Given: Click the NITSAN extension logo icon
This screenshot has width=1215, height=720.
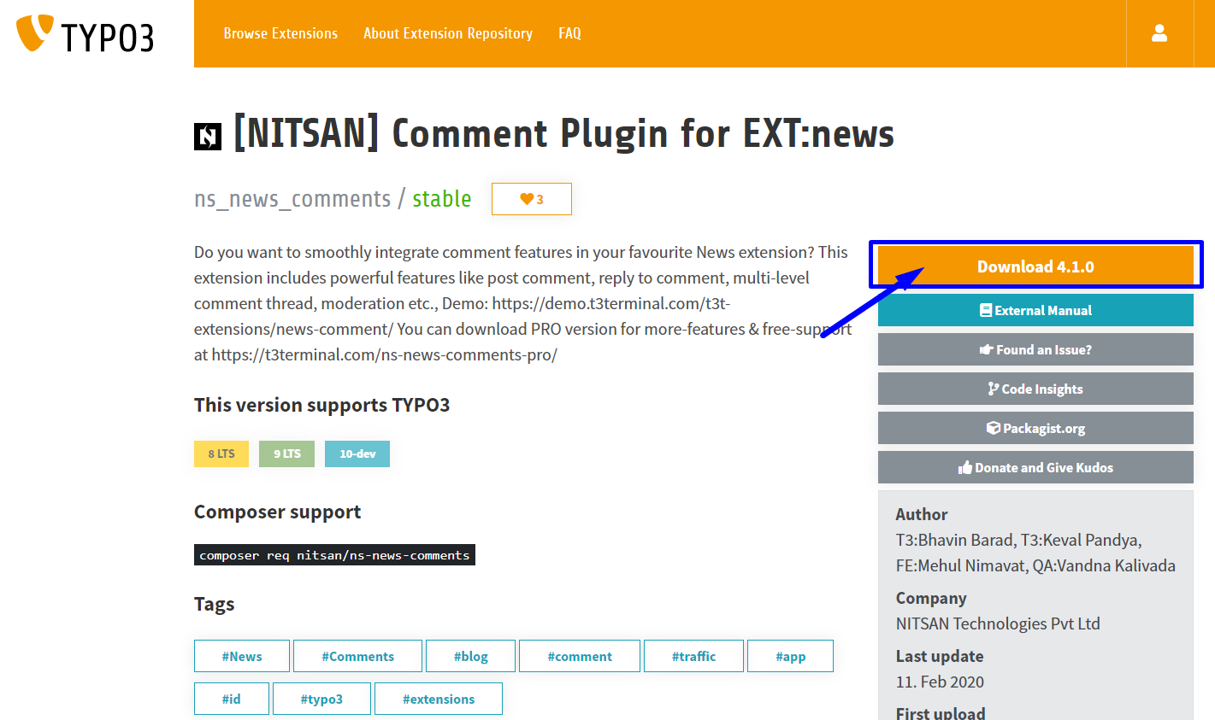Looking at the screenshot, I should coord(208,137).
